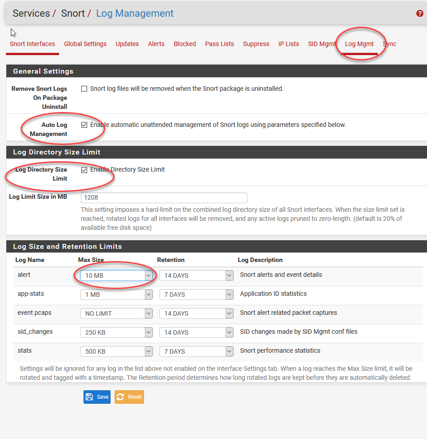The height and width of the screenshot is (439, 427).
Task: Click the 'Max Size' column header
Action: tap(91, 260)
